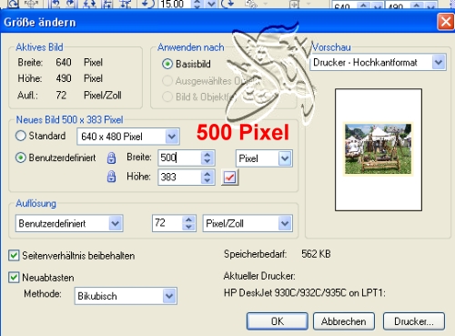The image size is (455, 336).
Task: Increase Breite value with up arrow
Action: click(207, 155)
